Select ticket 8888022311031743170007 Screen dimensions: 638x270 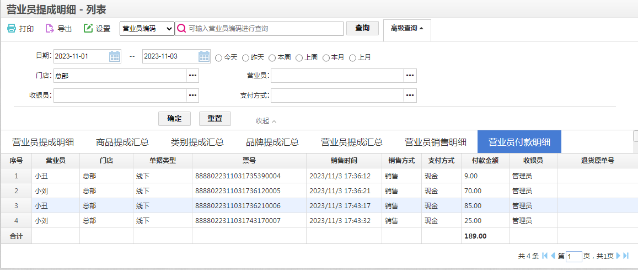[x=238, y=221]
